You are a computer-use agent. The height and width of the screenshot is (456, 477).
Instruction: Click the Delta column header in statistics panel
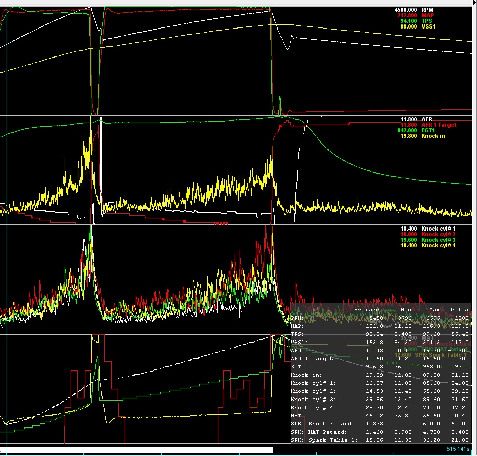tap(459, 309)
